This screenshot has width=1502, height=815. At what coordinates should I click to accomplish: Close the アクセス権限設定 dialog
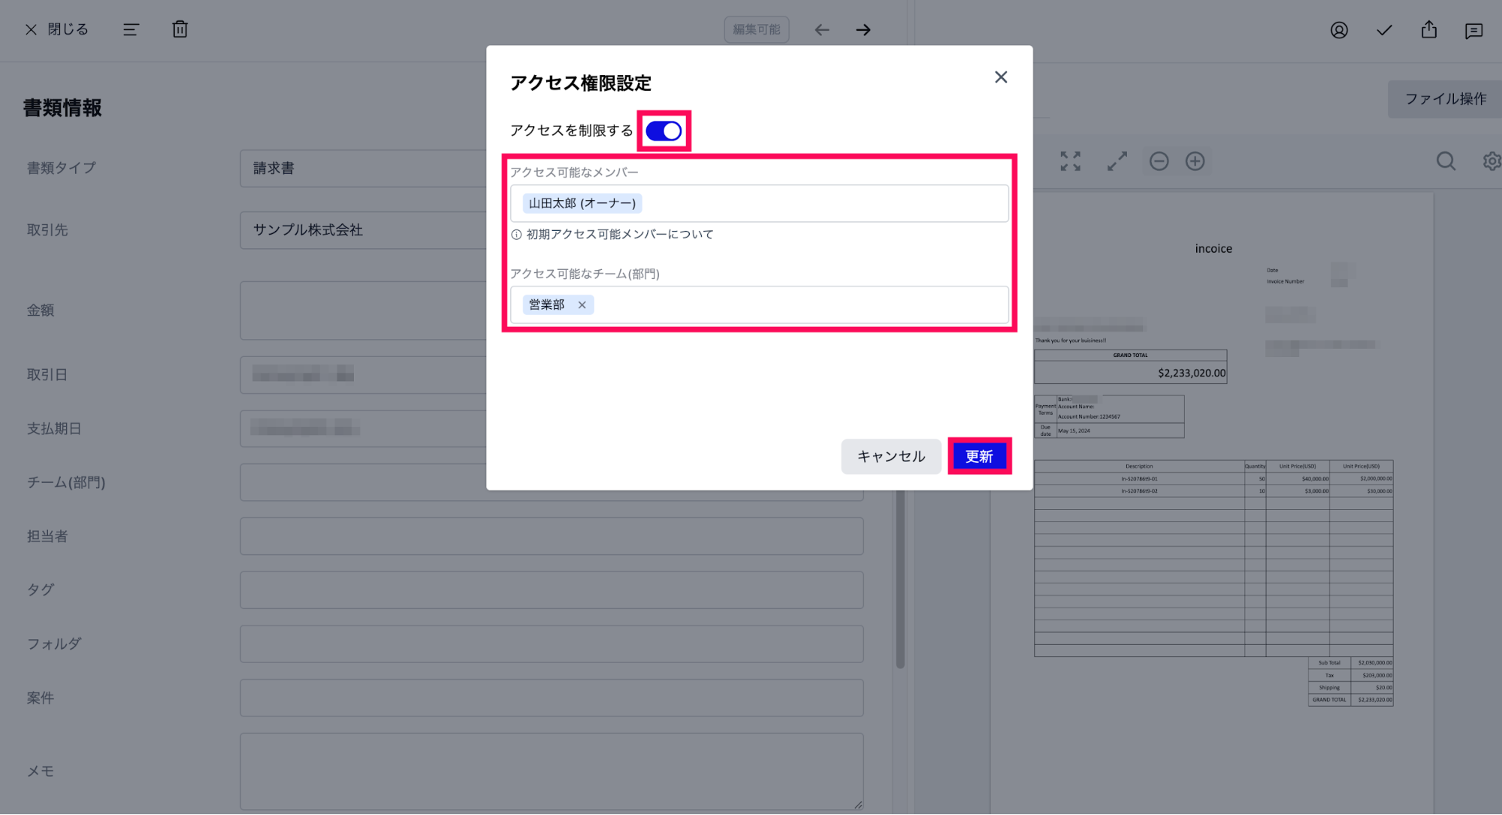[1001, 77]
